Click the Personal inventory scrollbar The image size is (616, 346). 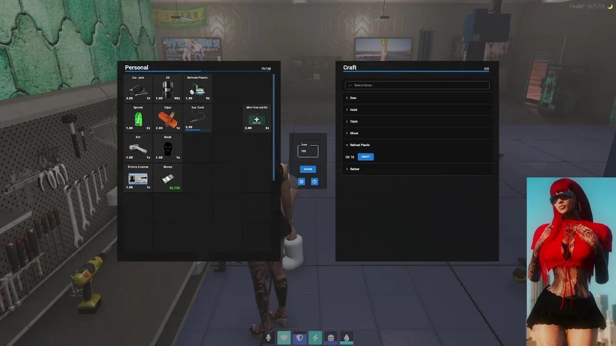pos(274,127)
